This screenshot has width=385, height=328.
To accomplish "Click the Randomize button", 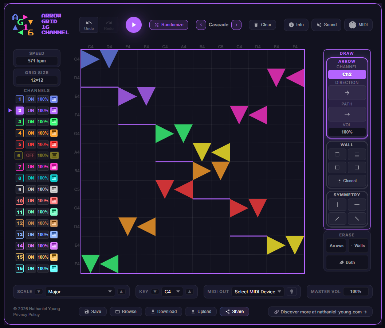I will [x=169, y=24].
